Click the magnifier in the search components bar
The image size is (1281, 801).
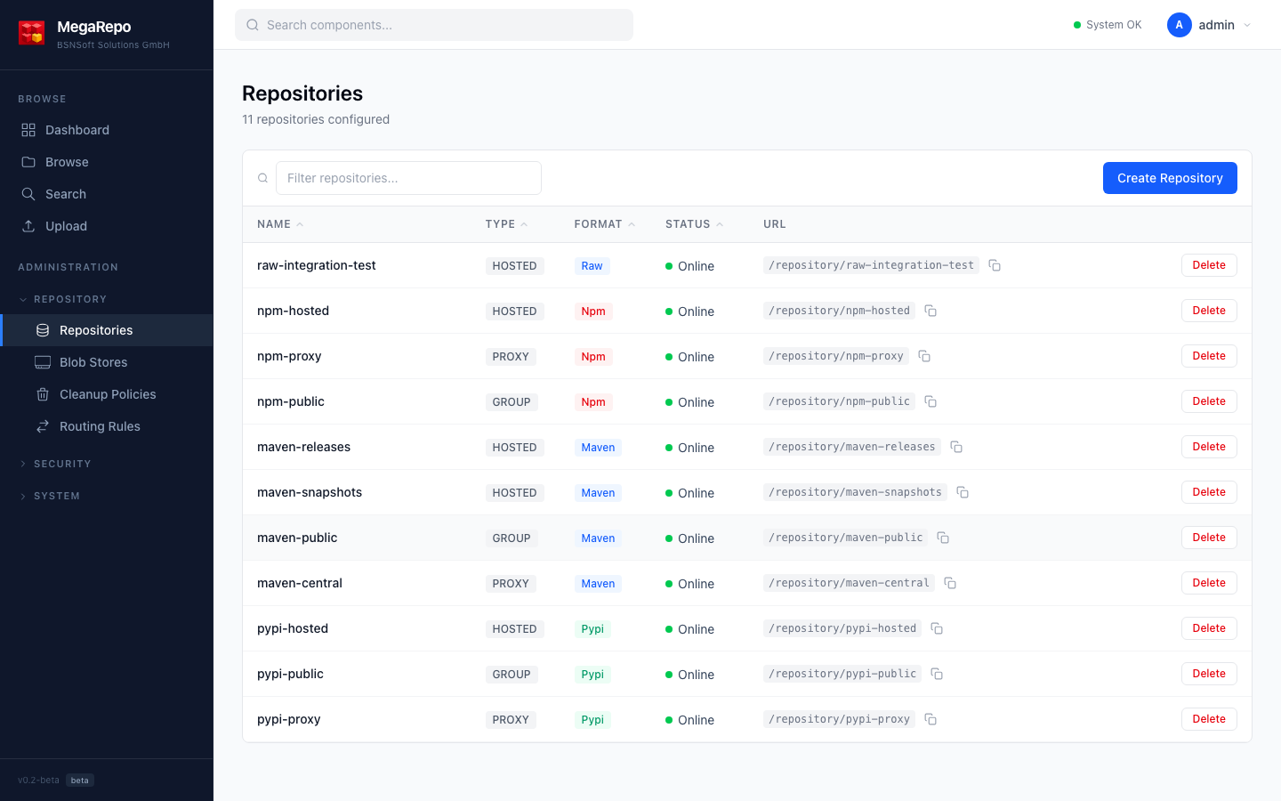(253, 25)
